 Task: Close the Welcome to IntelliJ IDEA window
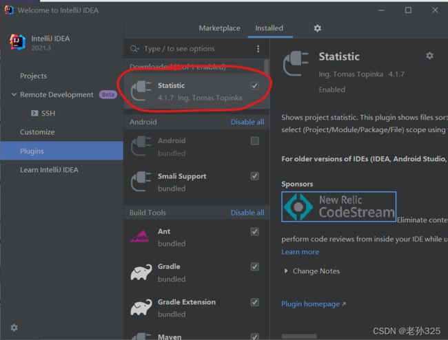(x=435, y=10)
